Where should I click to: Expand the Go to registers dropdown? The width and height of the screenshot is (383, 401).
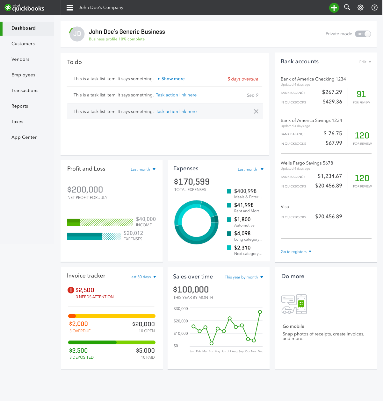pos(296,252)
